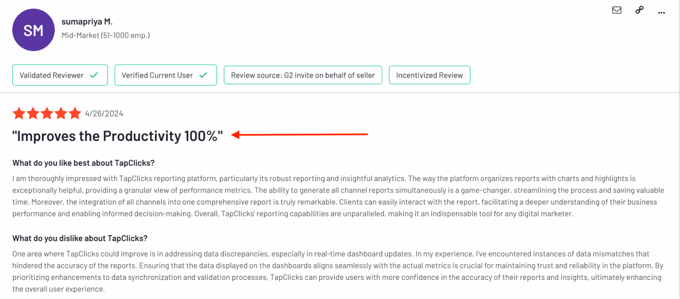Screen dimensions: 680x299
Task: Adjust rating by clicking the middle star
Action: 47,113
